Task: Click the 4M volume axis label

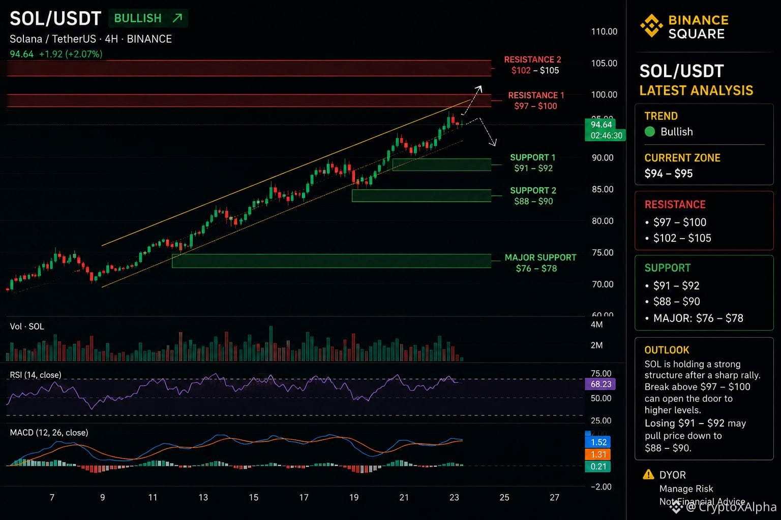Action: tap(597, 324)
